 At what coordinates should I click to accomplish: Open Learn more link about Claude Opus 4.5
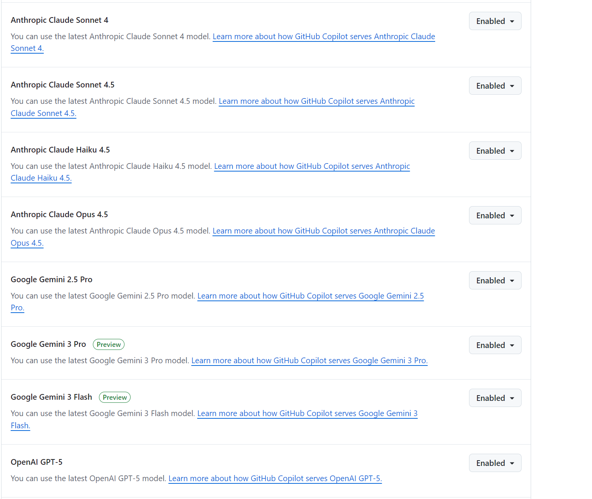(x=324, y=231)
